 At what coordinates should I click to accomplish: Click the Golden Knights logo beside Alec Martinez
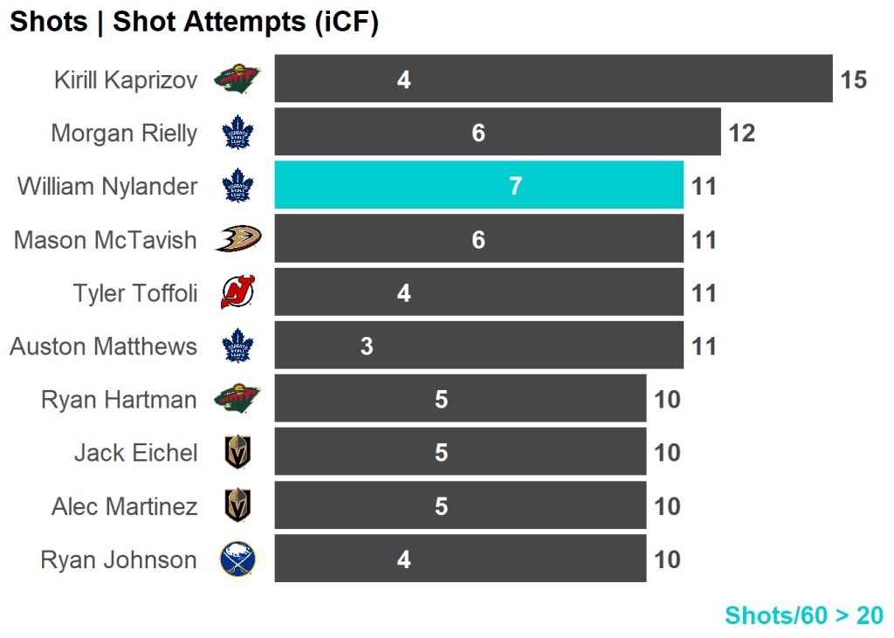[x=237, y=506]
